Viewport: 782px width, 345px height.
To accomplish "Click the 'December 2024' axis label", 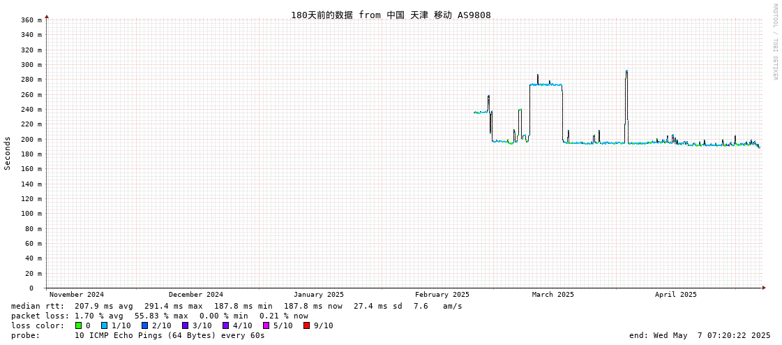I will (196, 295).
